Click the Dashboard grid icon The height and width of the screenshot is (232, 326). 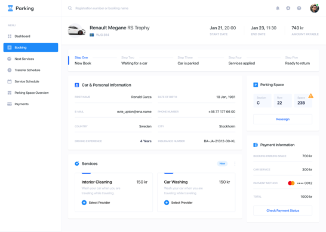coord(10,36)
